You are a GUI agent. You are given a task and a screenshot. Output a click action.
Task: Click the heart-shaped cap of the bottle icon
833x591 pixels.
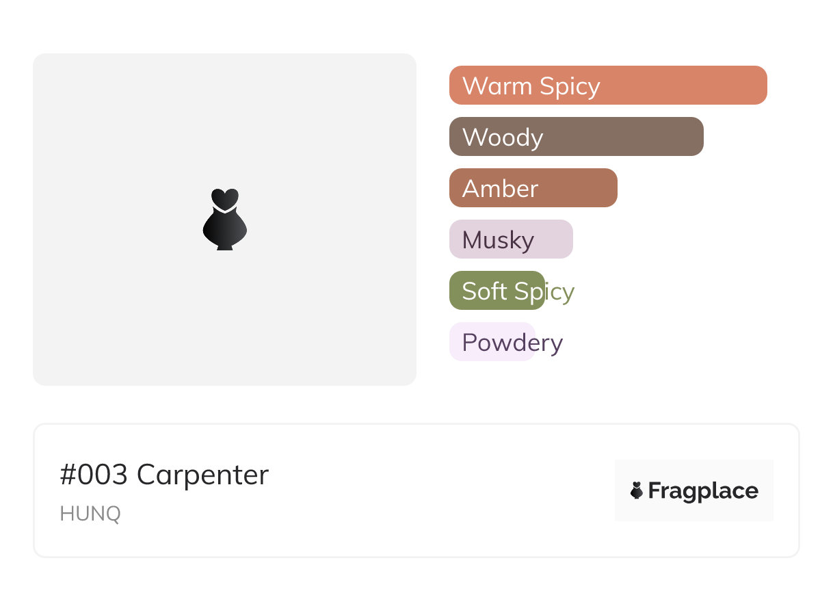pyautogui.click(x=224, y=198)
